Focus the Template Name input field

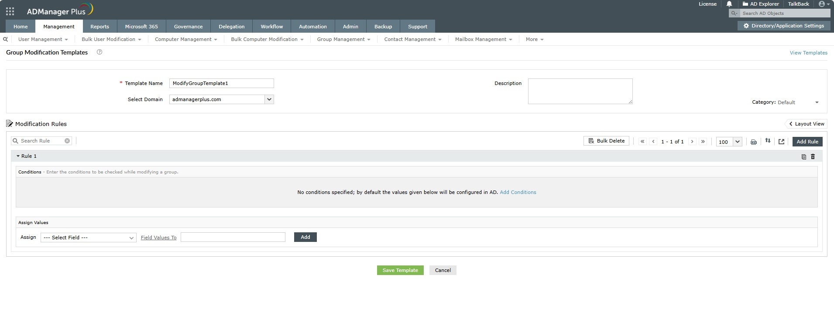pyautogui.click(x=222, y=83)
